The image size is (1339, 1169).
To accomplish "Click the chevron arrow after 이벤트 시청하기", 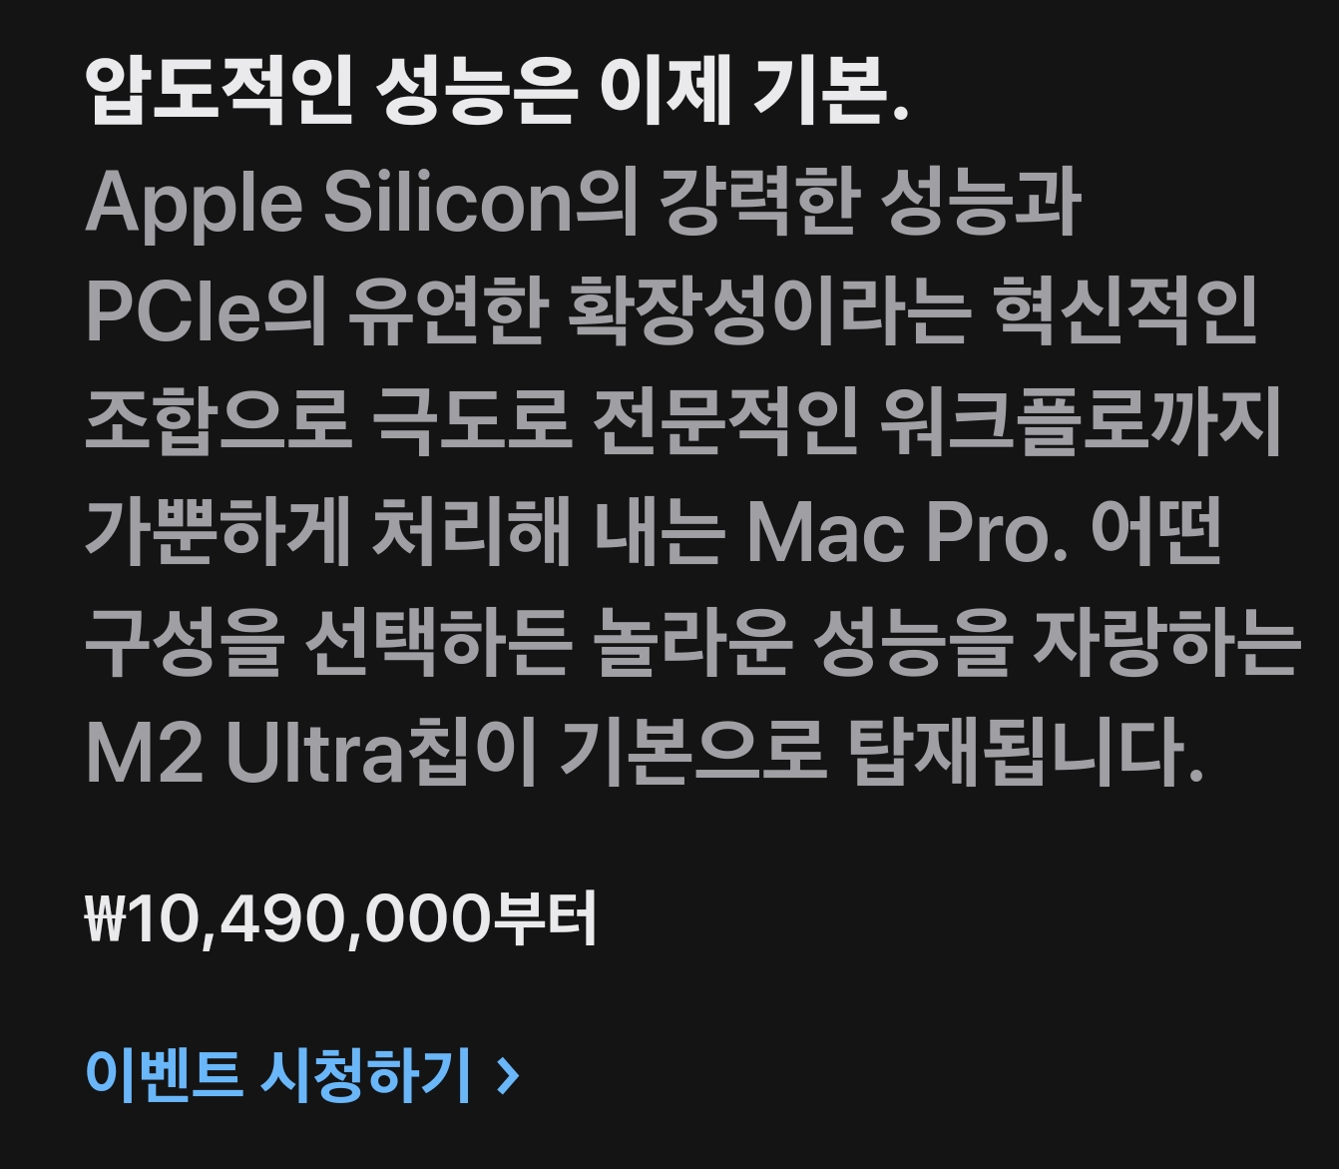I will point(508,1076).
